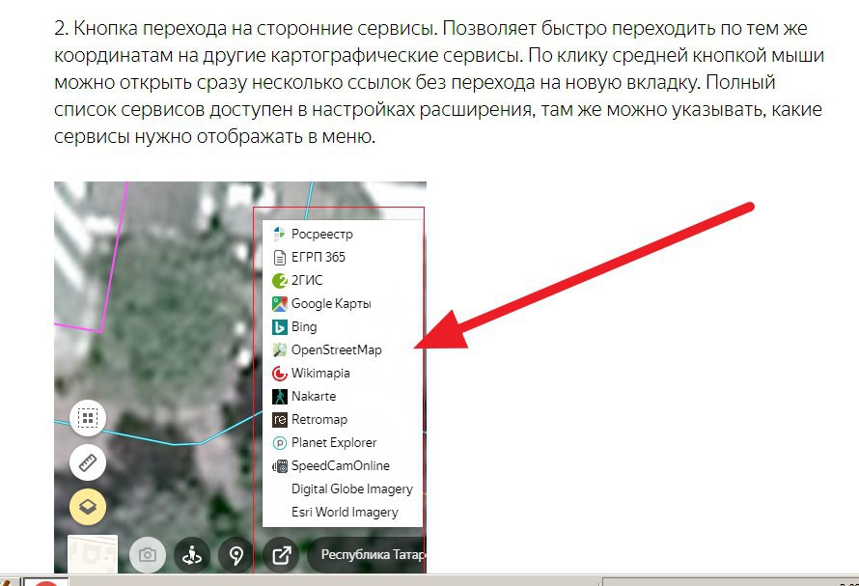Click the external services link button
This screenshot has width=859, height=586.
(281, 555)
